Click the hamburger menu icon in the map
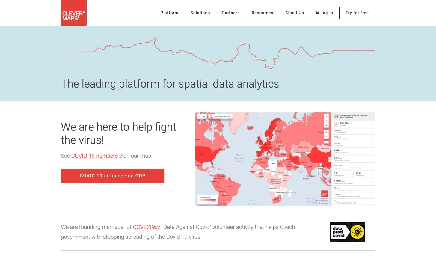 (199, 116)
